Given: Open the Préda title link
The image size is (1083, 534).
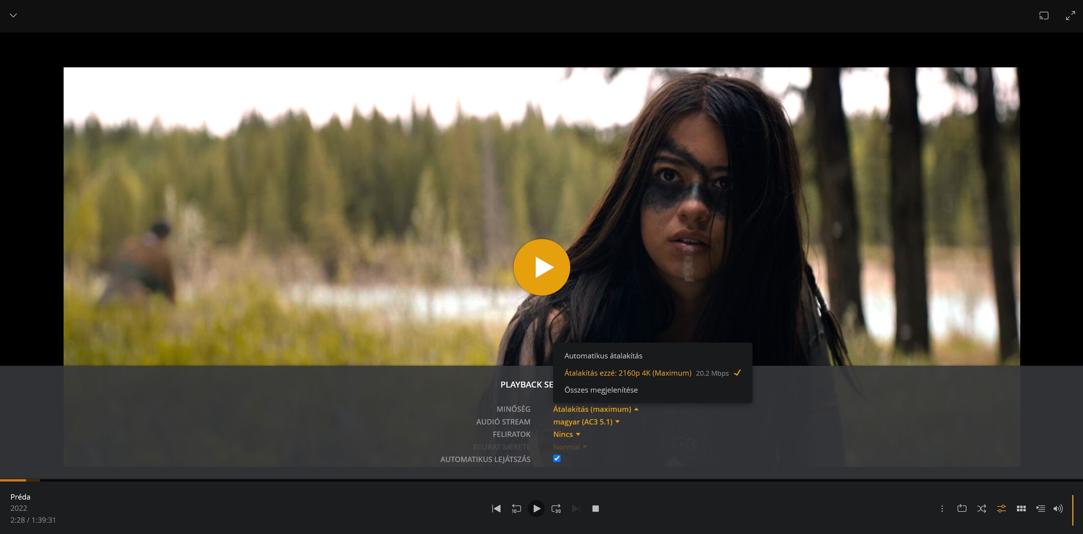Looking at the screenshot, I should (x=21, y=497).
